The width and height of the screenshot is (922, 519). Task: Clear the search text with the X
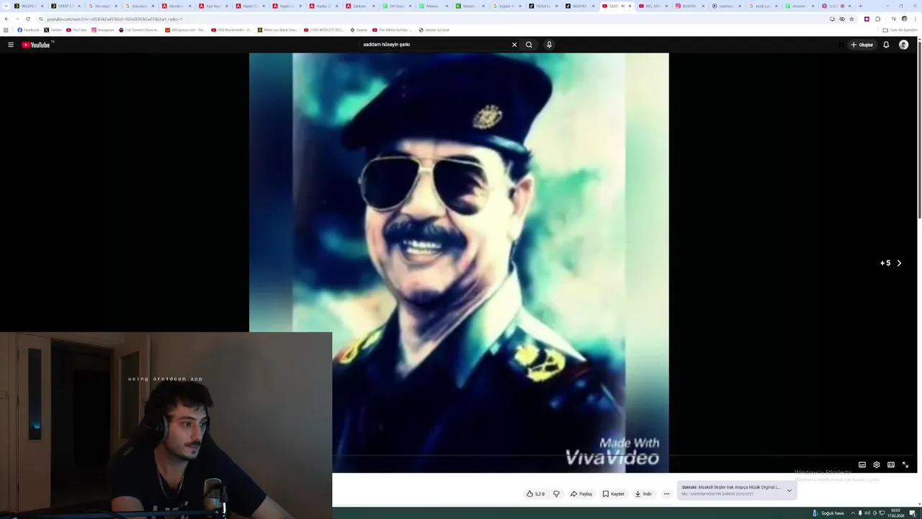(514, 45)
